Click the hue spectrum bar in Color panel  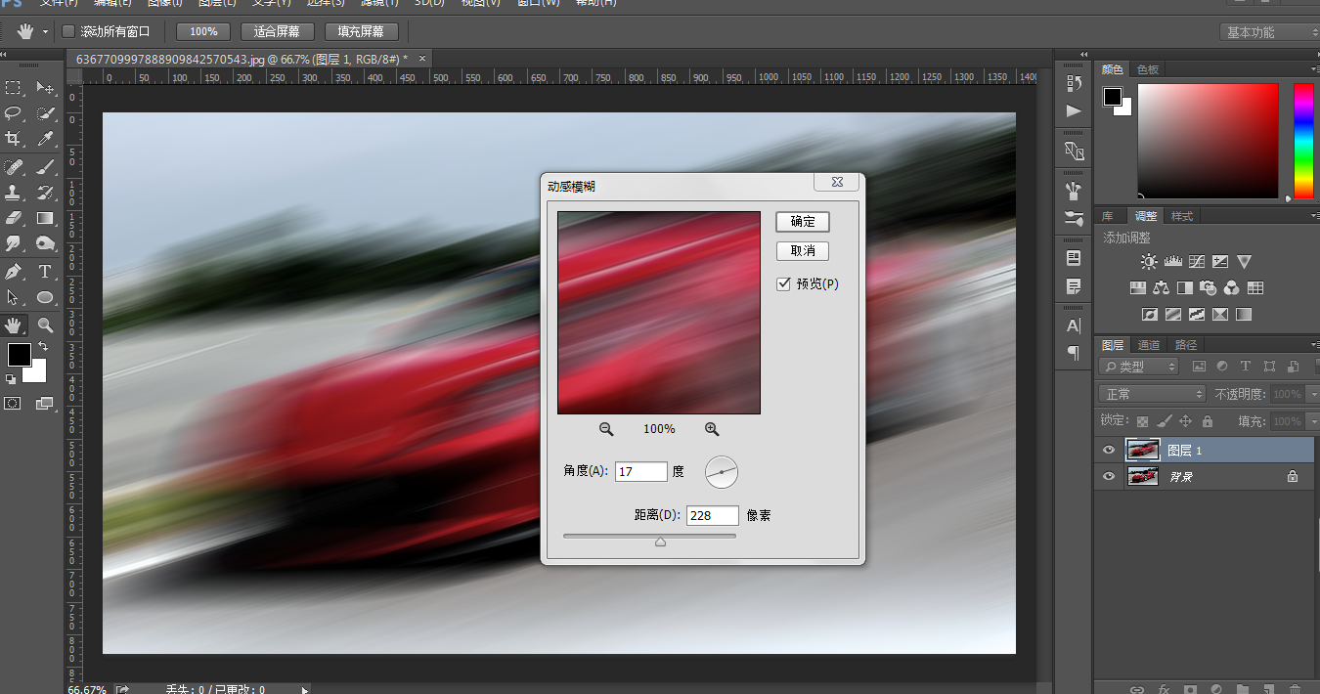click(1303, 141)
